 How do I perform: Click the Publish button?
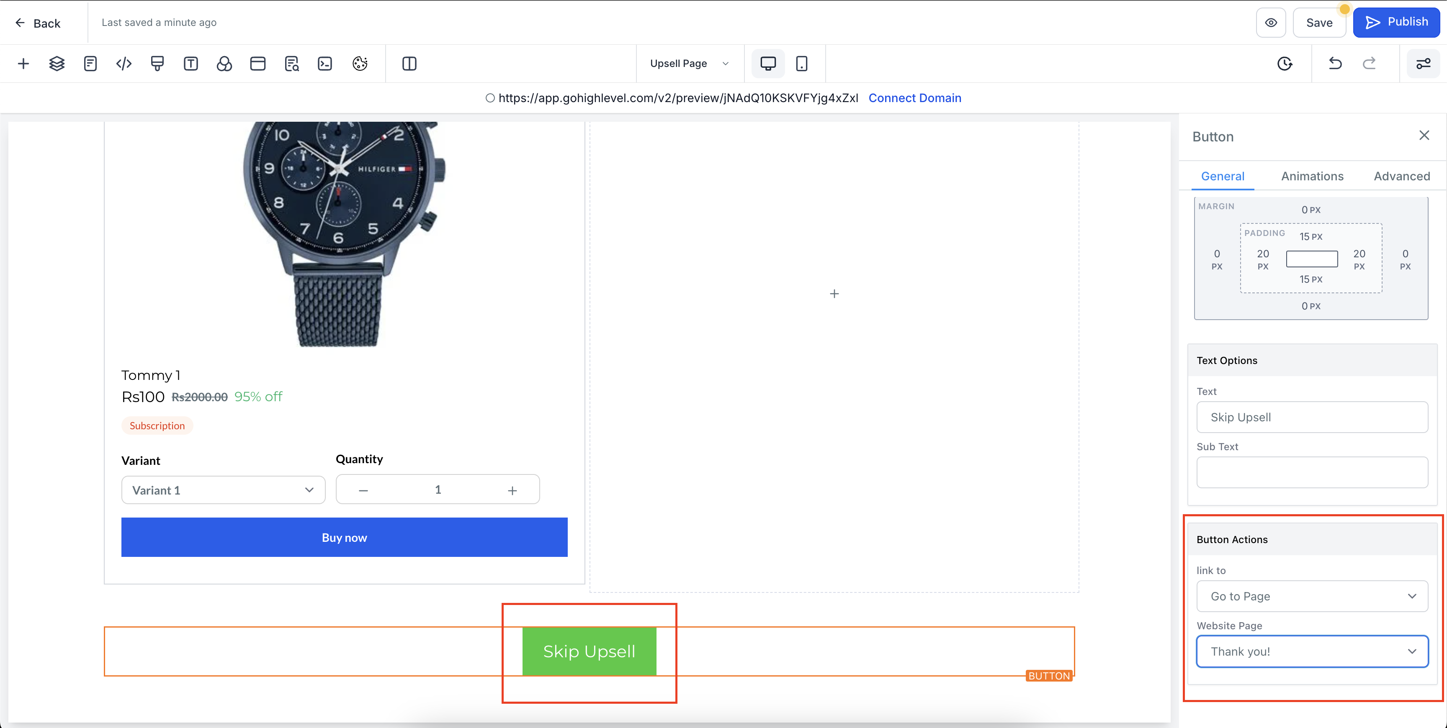[1396, 23]
